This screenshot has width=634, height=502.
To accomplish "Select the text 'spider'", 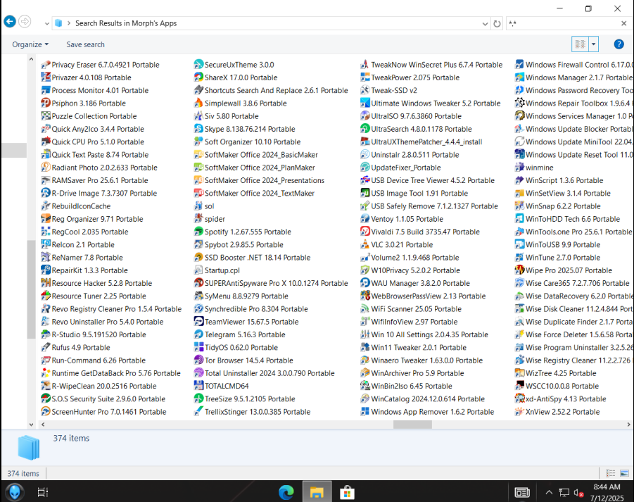I will [x=215, y=219].
